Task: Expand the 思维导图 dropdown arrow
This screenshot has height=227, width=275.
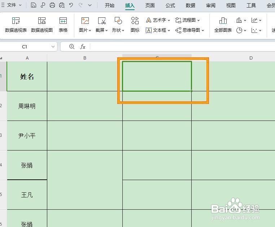Action: pyautogui.click(x=203, y=31)
